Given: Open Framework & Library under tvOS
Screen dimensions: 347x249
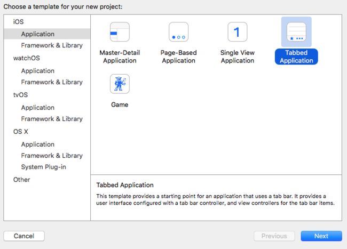Looking at the screenshot, I should [x=52, y=119].
